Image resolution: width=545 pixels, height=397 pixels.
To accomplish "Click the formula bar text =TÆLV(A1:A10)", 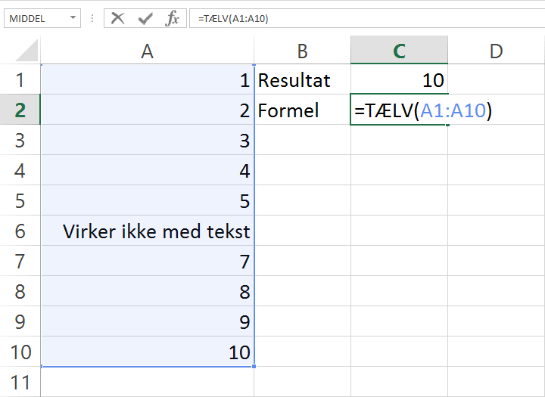I will [233, 19].
